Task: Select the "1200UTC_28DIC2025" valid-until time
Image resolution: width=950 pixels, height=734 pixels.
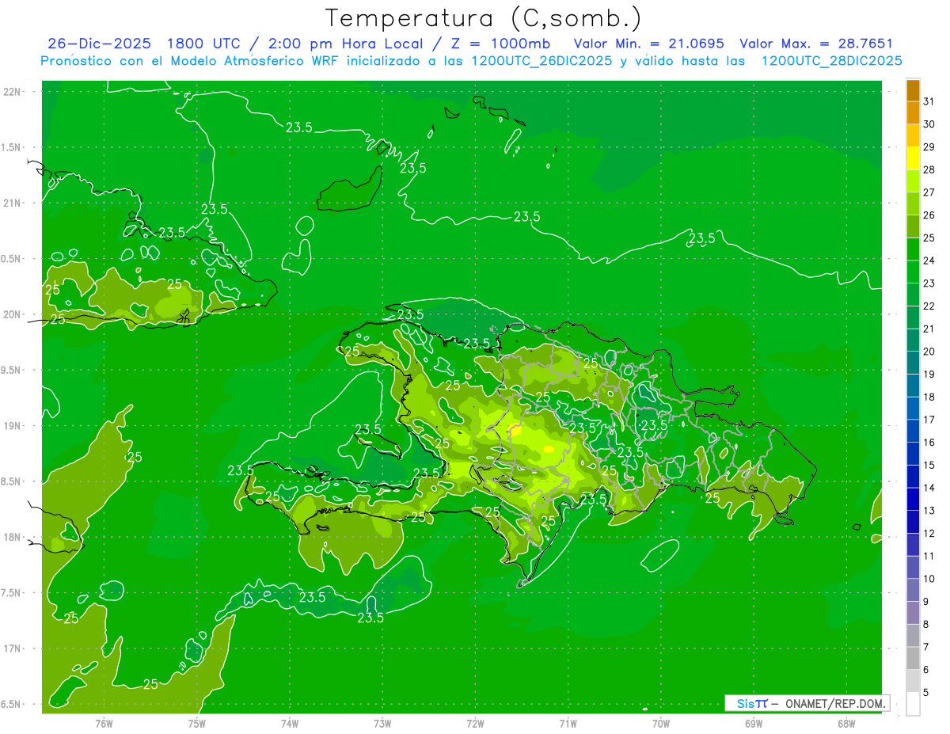Action: tap(832, 62)
